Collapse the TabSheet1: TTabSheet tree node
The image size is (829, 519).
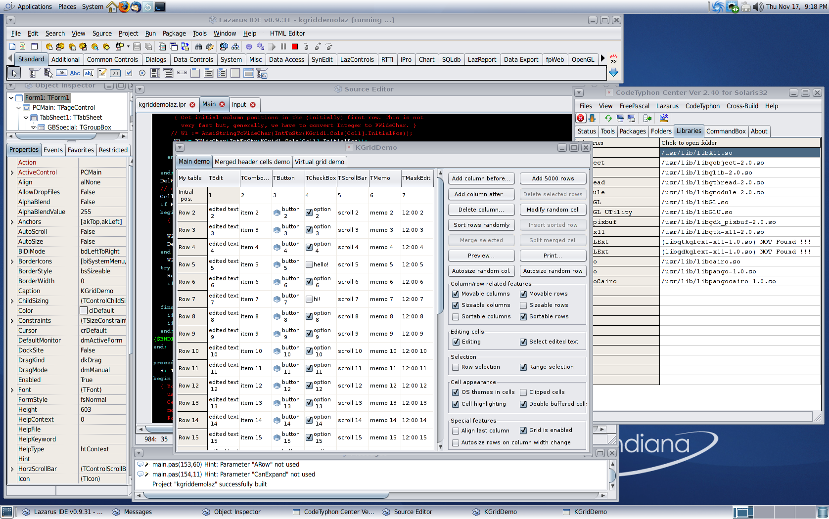pos(26,117)
